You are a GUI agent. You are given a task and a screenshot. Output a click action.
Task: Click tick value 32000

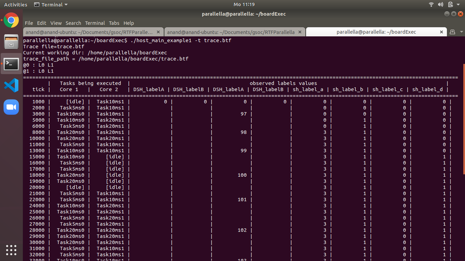pos(37,254)
